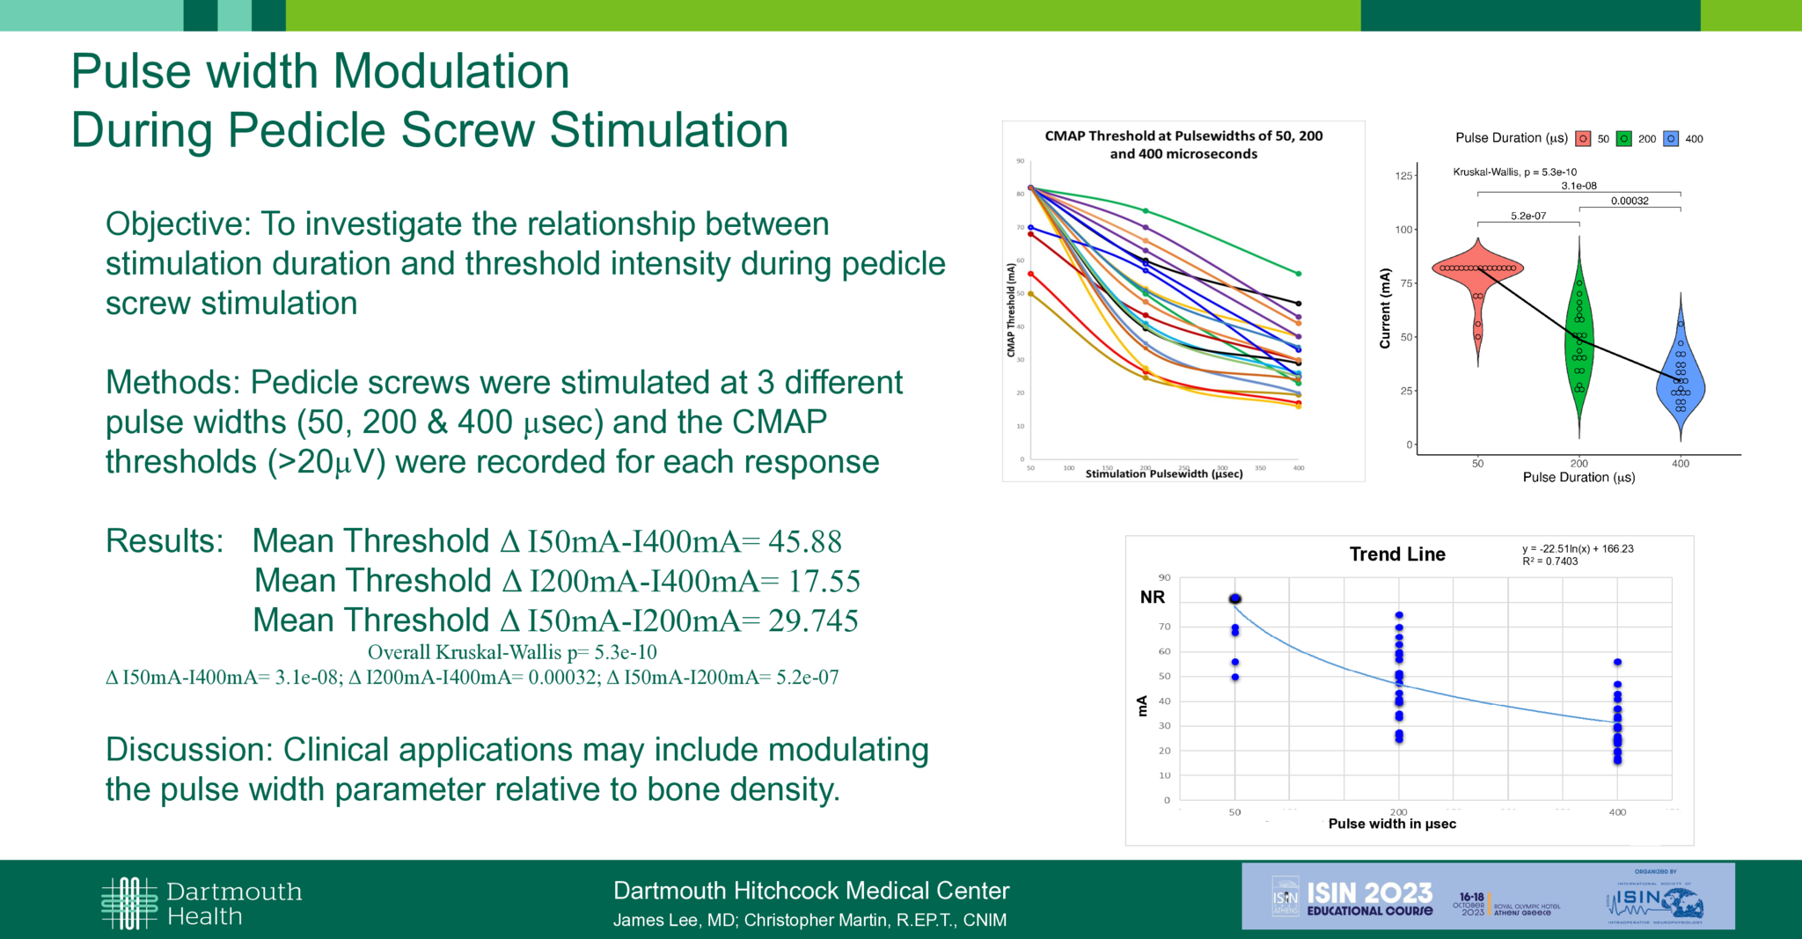Screen dimensions: 1802x939
Task: Select the blue 400 legend swatch
Action: click(1671, 138)
